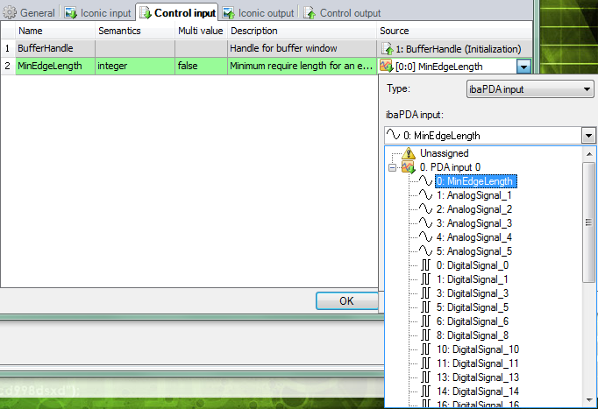The height and width of the screenshot is (409, 598).
Task: Choose 3: DigitalSignal_3
Action: (x=473, y=293)
